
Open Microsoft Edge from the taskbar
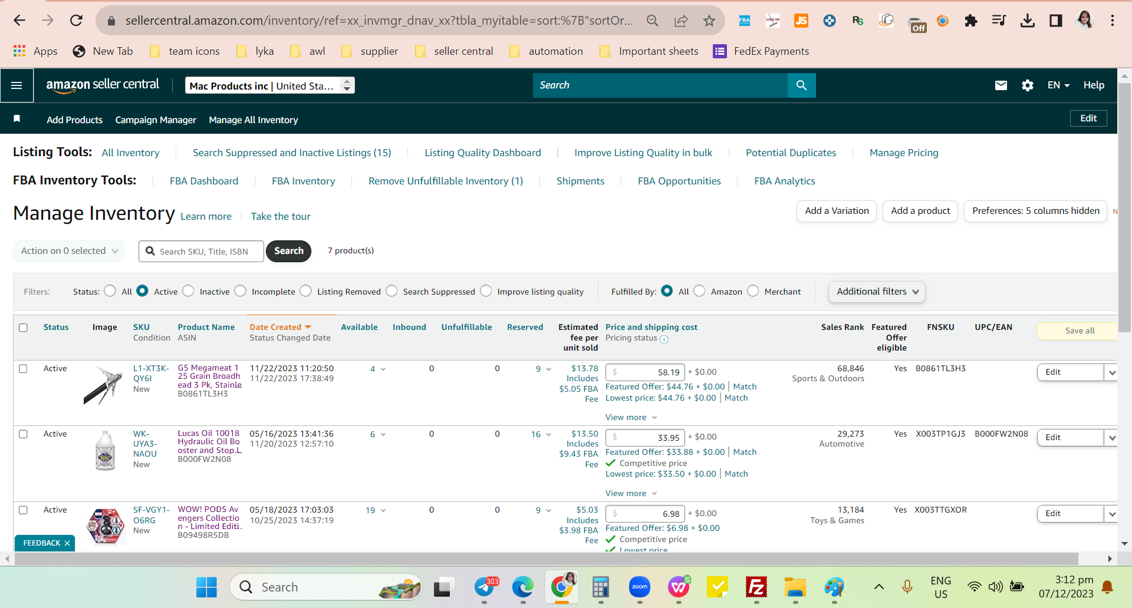(x=522, y=587)
